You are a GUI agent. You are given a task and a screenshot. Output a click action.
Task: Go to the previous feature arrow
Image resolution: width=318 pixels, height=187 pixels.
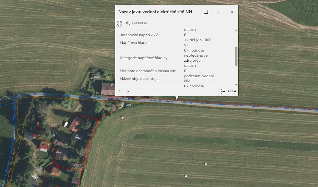[120, 91]
